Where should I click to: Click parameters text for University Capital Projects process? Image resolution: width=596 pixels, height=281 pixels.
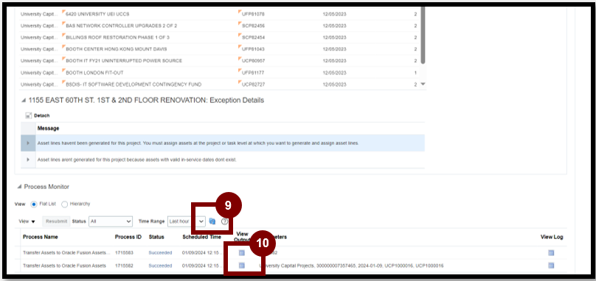click(x=351, y=266)
